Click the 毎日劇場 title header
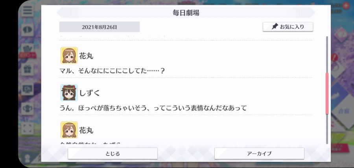The height and width of the screenshot is (168, 354). (186, 13)
